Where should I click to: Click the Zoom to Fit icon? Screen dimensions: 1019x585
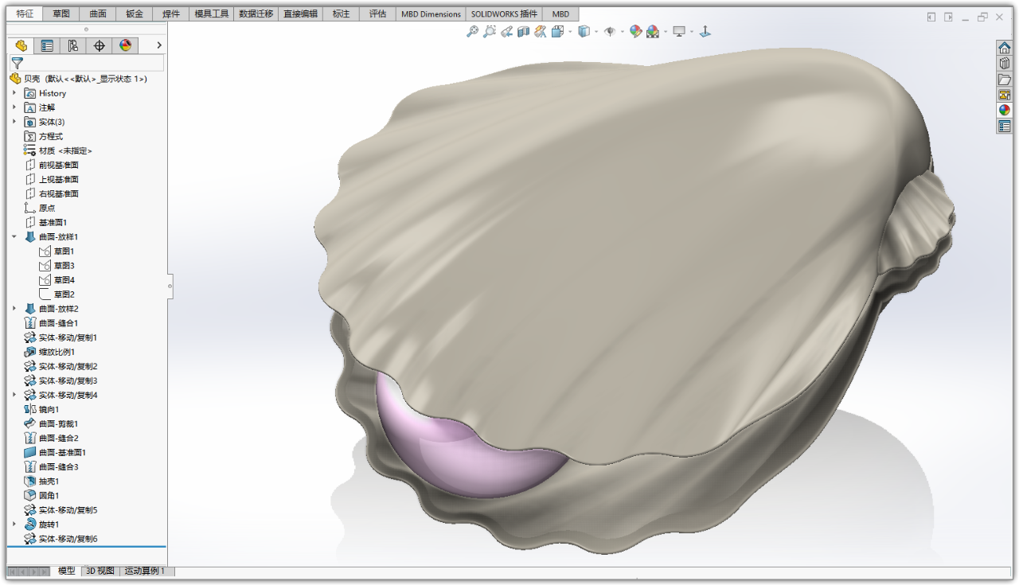point(472,32)
